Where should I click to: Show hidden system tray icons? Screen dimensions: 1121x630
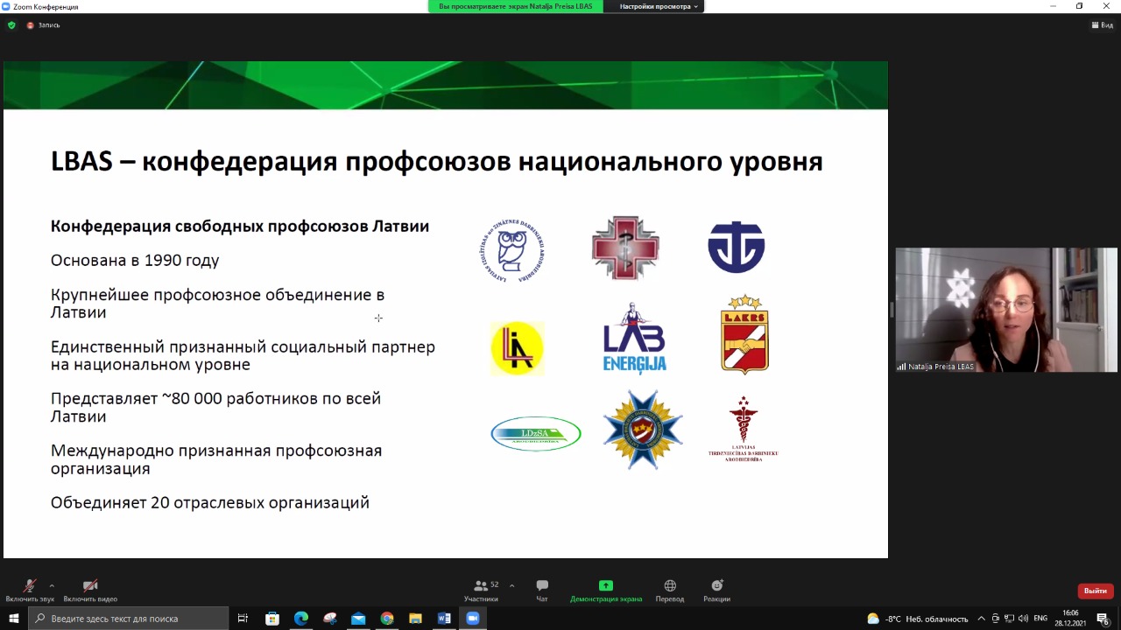(x=982, y=619)
